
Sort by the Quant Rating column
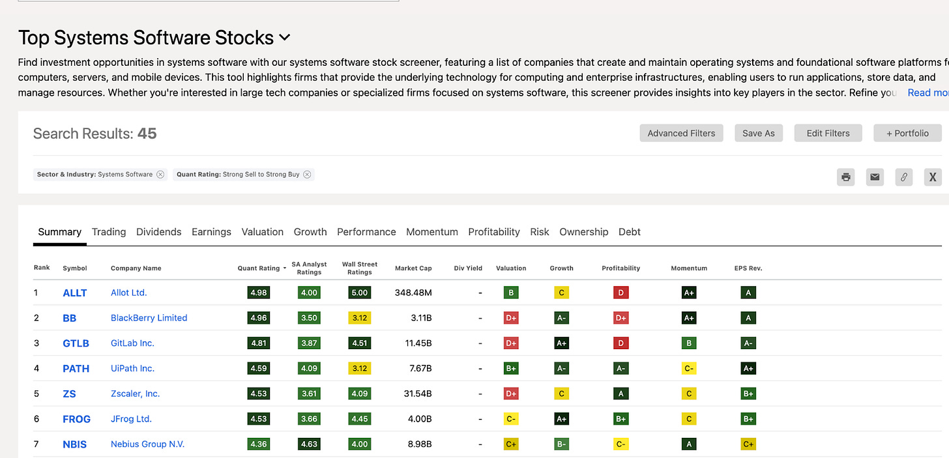pyautogui.click(x=262, y=268)
